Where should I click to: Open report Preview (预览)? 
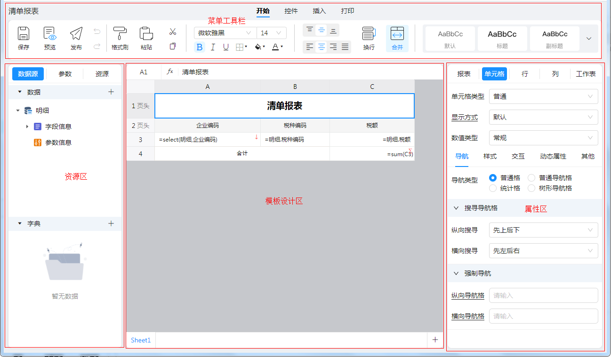coord(50,34)
